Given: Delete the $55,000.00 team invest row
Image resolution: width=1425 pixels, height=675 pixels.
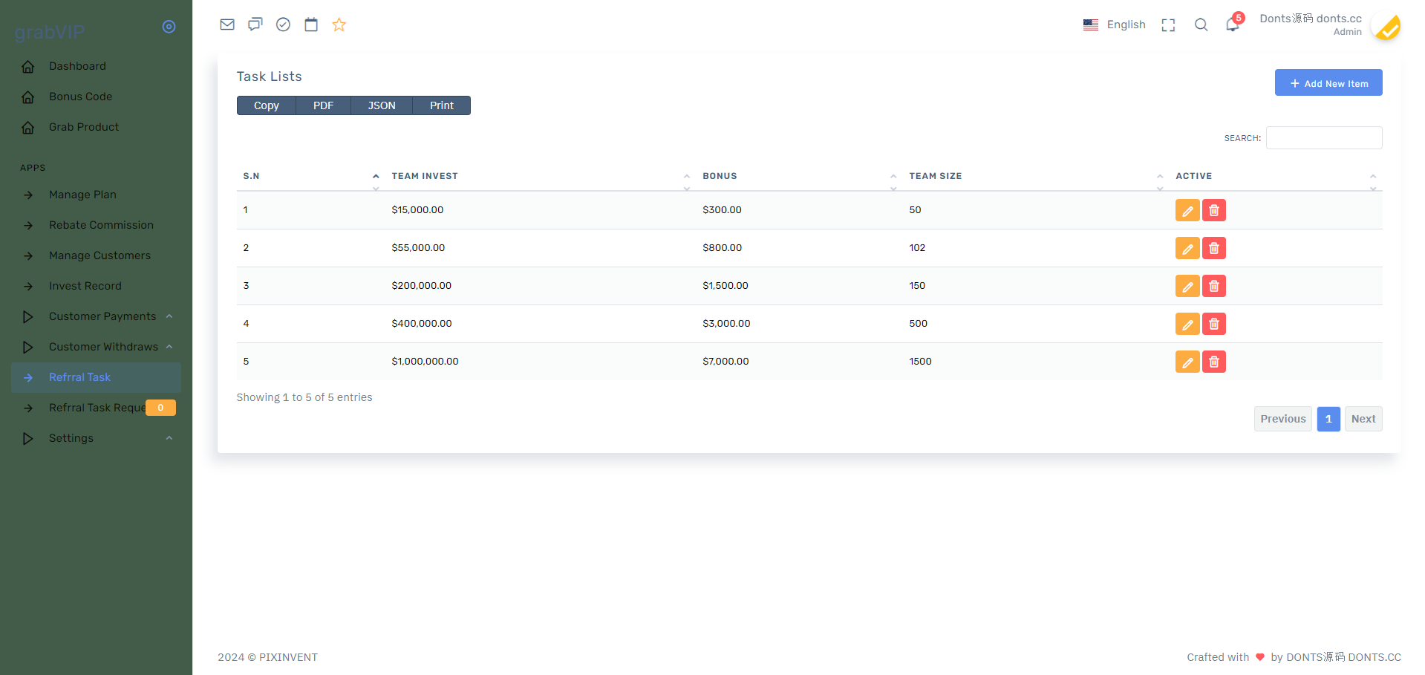Looking at the screenshot, I should pos(1214,248).
